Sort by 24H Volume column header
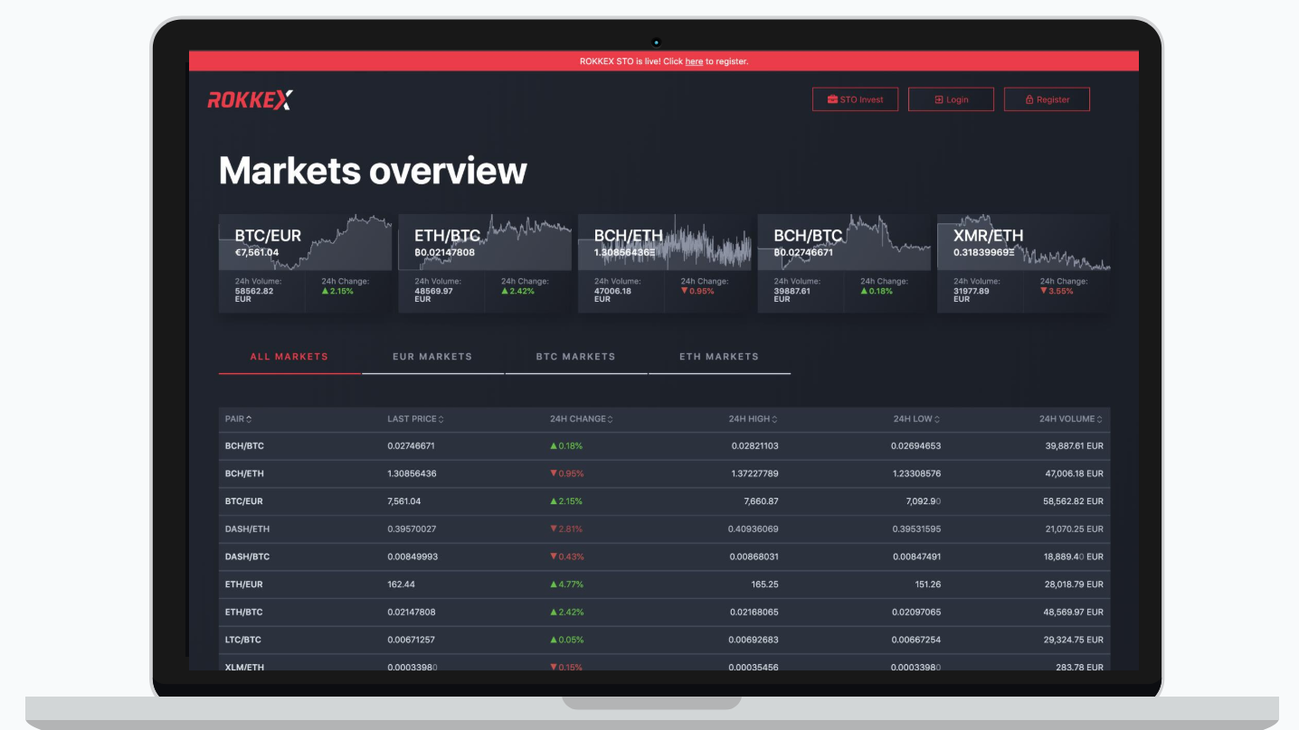1299x730 pixels. (1071, 419)
